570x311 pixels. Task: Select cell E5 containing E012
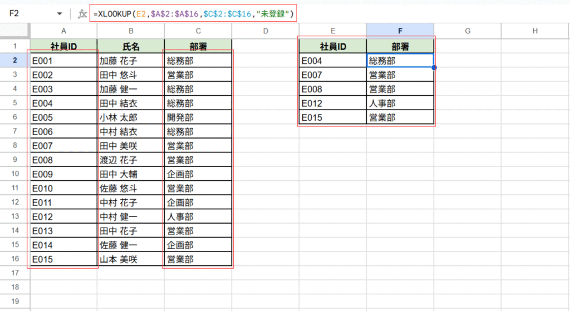point(333,103)
